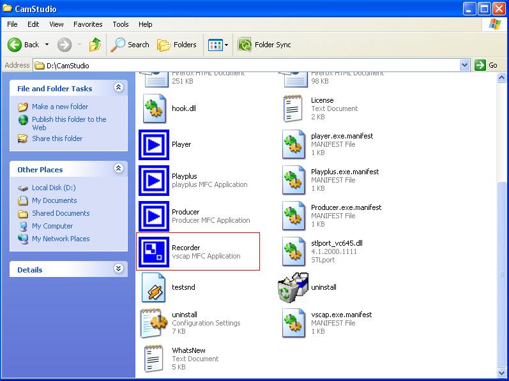Click the scrollbar down arrow
The height and width of the screenshot is (381, 509).
click(501, 373)
